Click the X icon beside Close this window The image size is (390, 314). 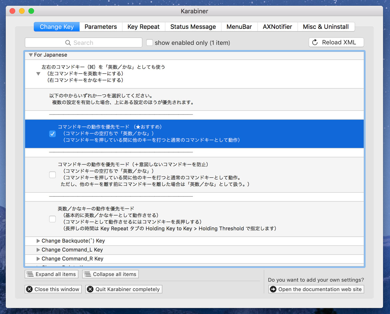coord(29,289)
